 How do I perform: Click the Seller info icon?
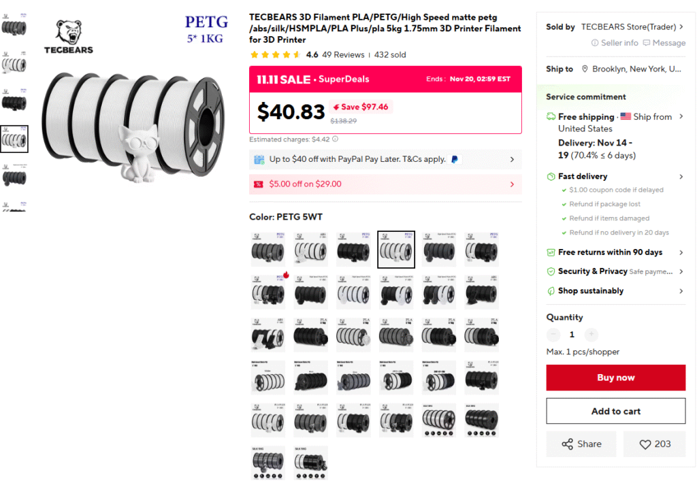(x=595, y=43)
